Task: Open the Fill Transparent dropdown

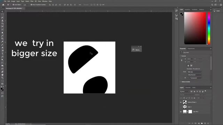Action: pyautogui.click(x=196, y=78)
